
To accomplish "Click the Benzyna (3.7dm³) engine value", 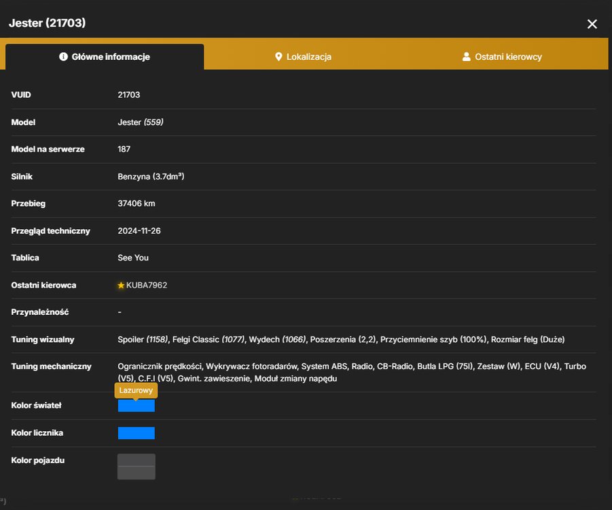I will pyautogui.click(x=151, y=177).
